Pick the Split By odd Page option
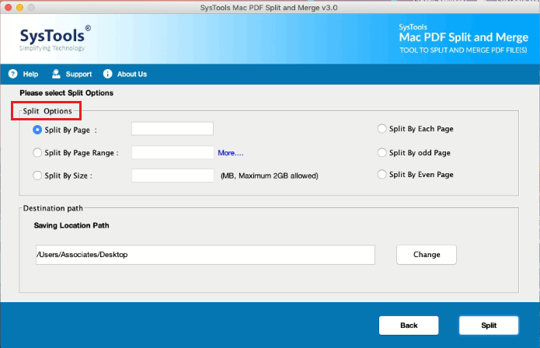 coord(381,152)
